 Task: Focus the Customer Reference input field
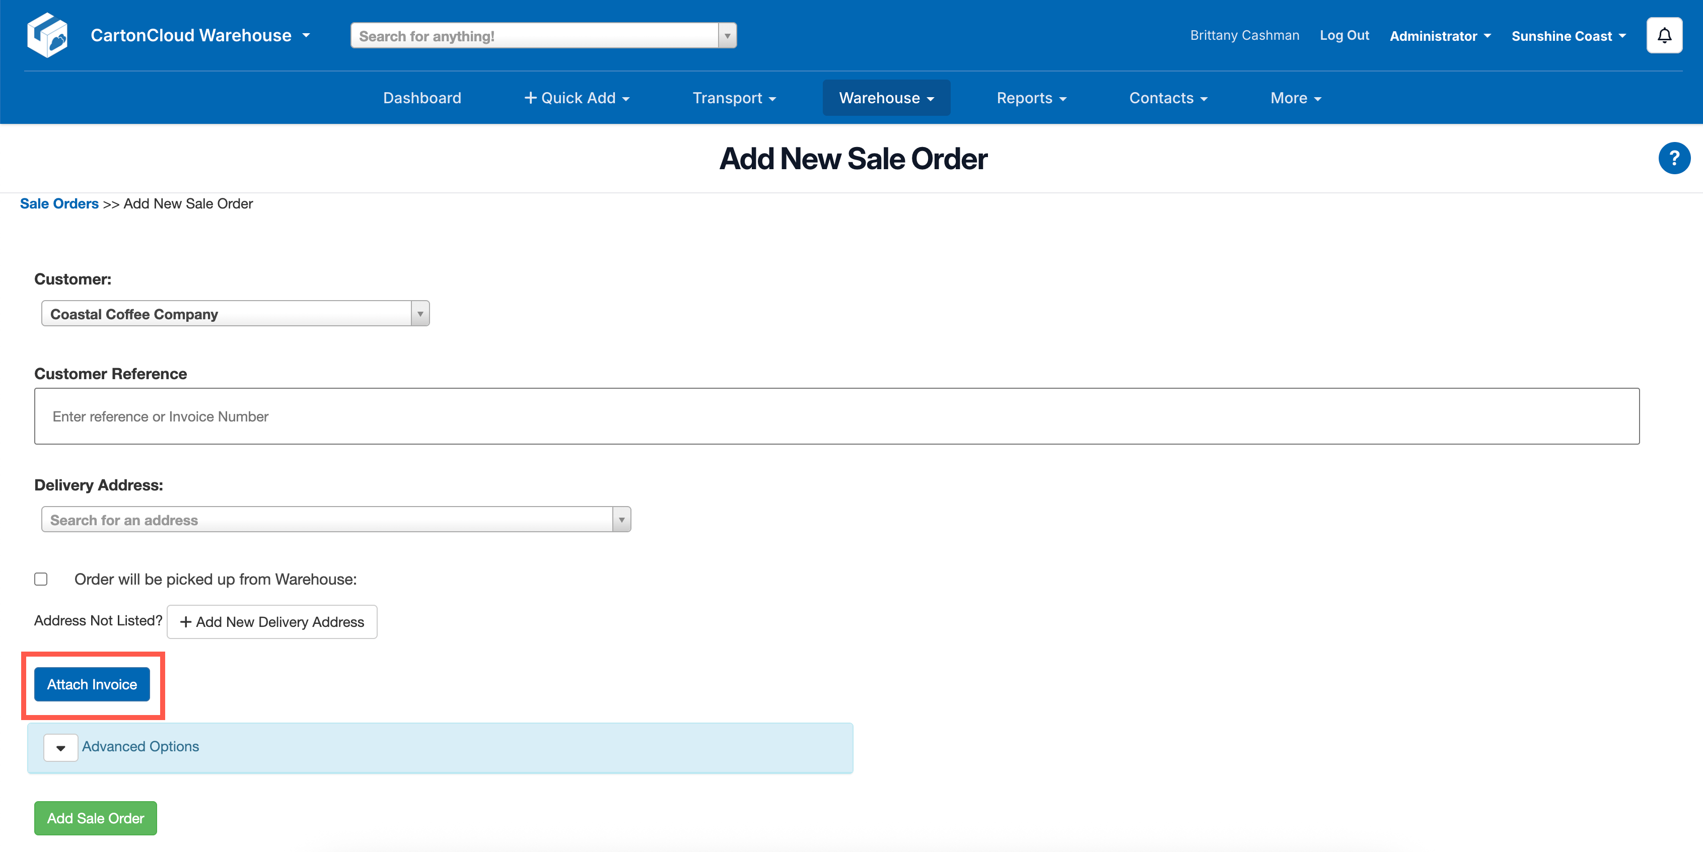pyautogui.click(x=836, y=416)
